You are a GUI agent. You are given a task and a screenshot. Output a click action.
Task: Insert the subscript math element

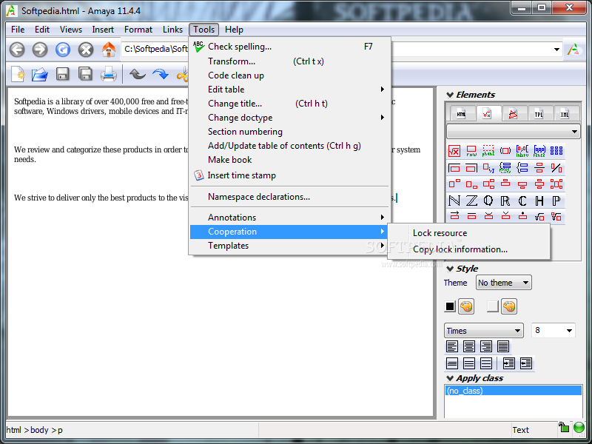click(x=471, y=184)
